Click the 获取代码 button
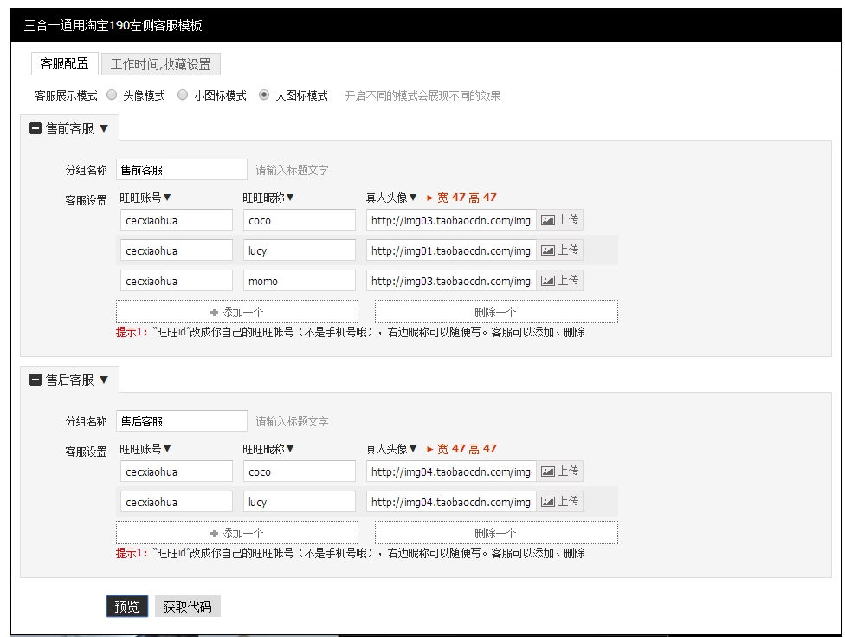Image resolution: width=845 pixels, height=637 pixels. click(187, 607)
